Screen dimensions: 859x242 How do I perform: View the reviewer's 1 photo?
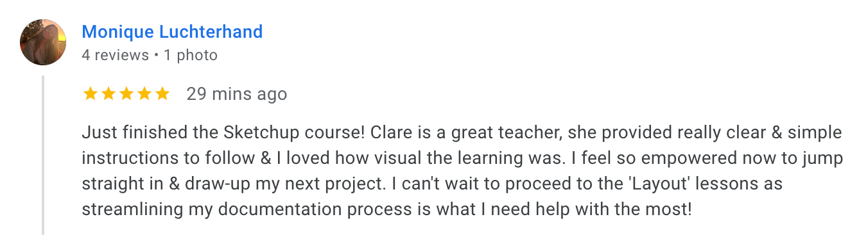click(190, 56)
